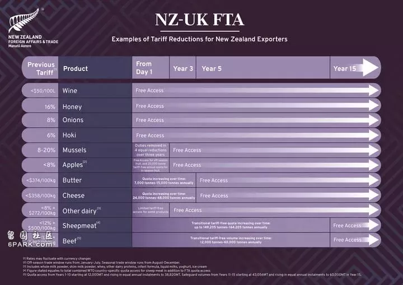Click the Cheese quota text cell
This screenshot has height=285, width=403.
pyautogui.click(x=163, y=195)
